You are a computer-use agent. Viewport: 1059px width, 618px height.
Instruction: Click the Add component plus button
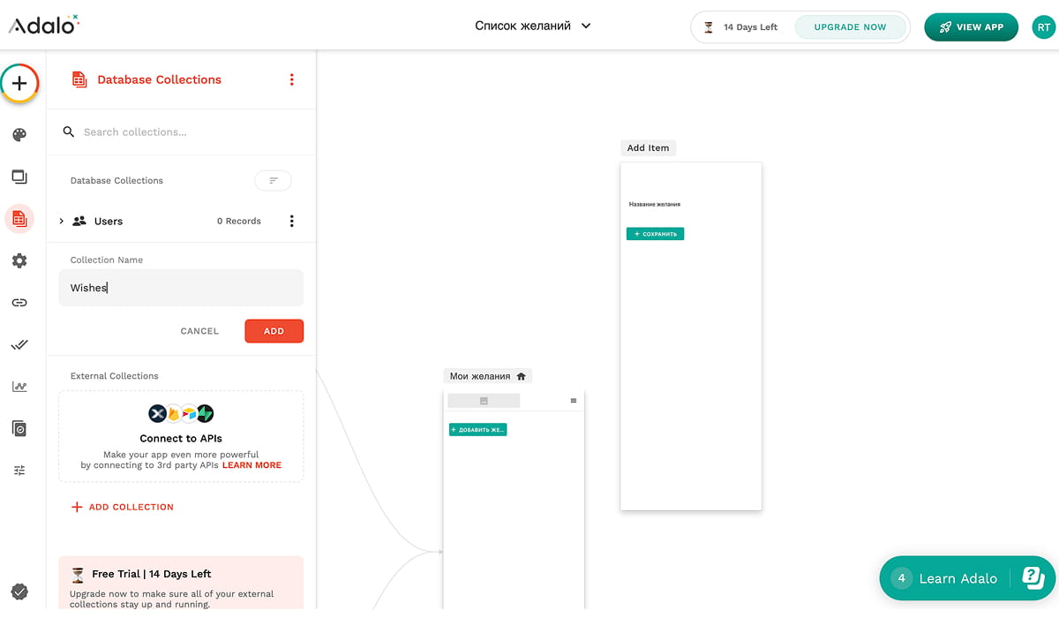point(19,84)
